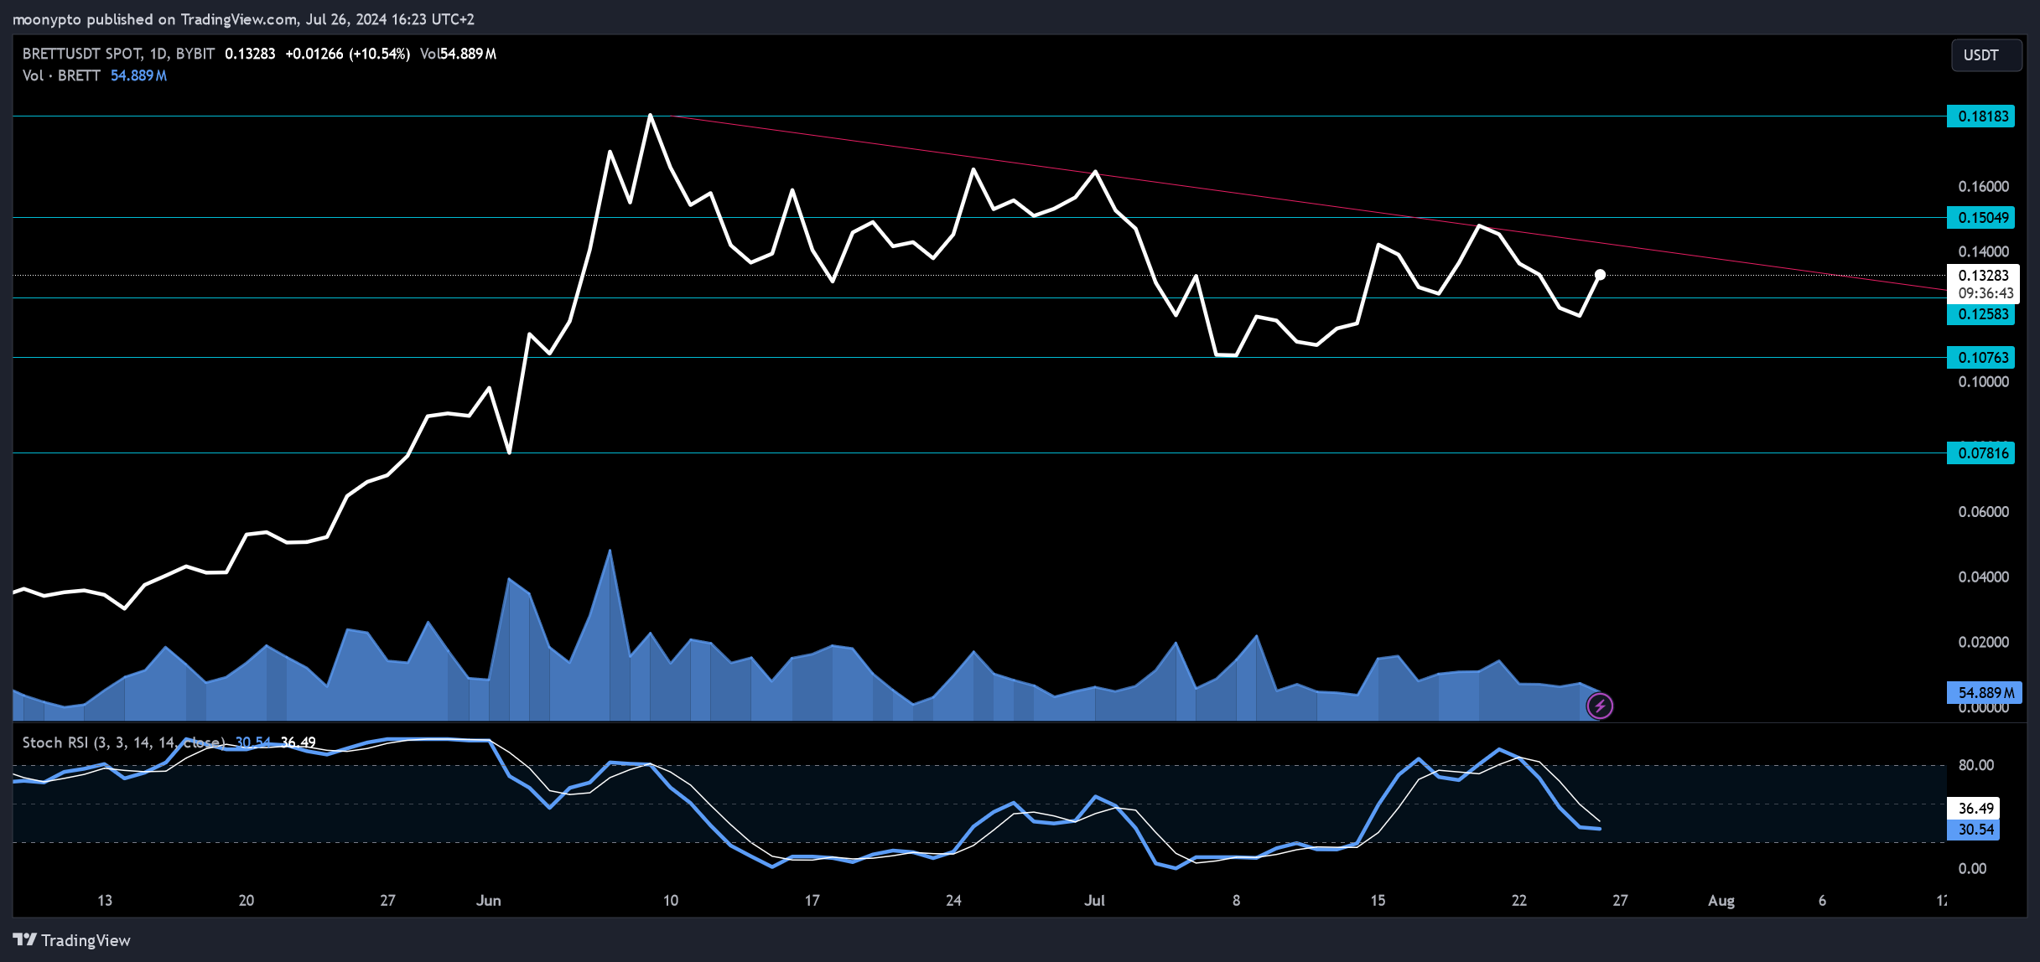The height and width of the screenshot is (962, 2040).
Task: Select the 0.15049 price level label
Action: [1980, 218]
